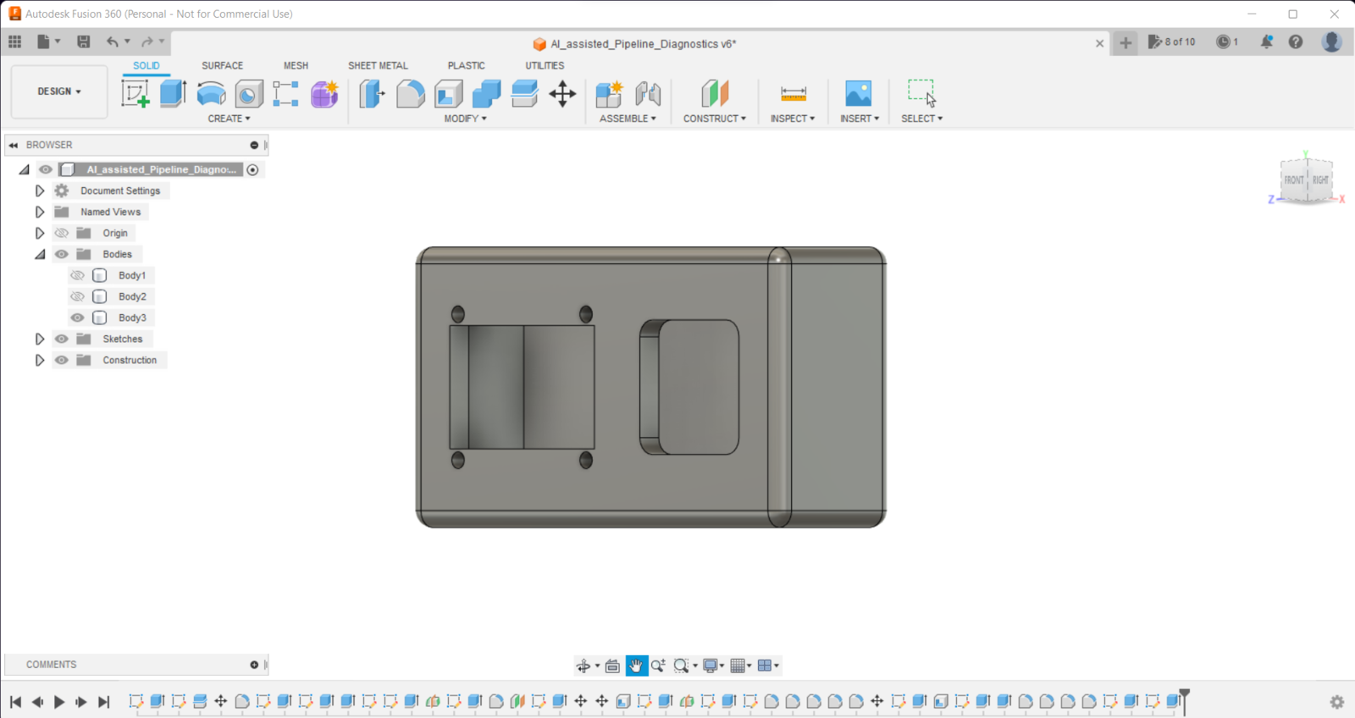1355x718 pixels.
Task: Open the DESIGN workspace dropdown
Action: (59, 91)
